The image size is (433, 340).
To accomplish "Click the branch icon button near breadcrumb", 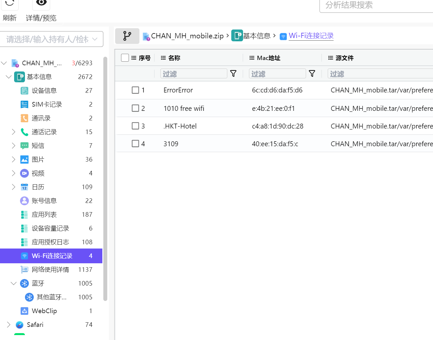I will tap(127, 36).
